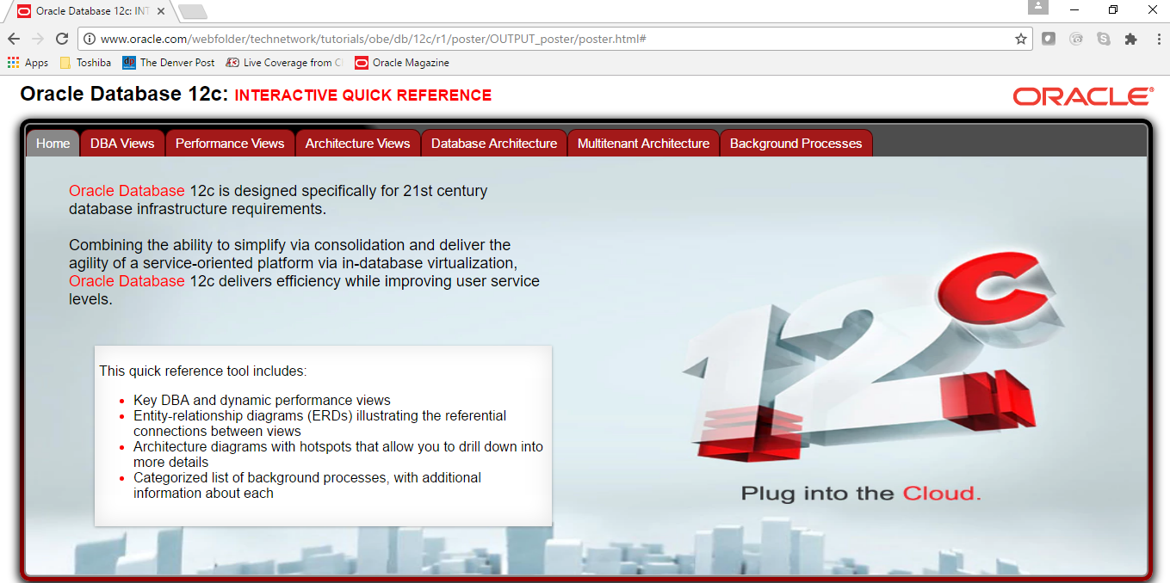Click the browser forward arrow

(x=37, y=39)
